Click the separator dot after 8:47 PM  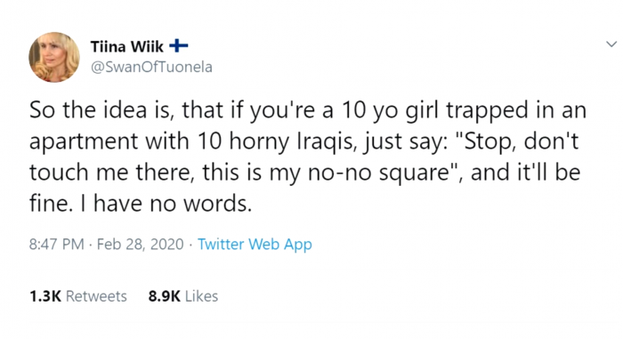[91, 245]
